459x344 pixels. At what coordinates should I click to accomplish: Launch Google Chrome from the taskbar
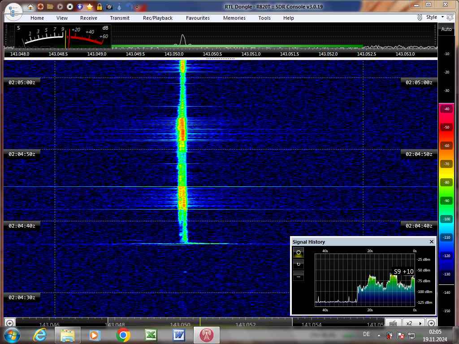[123, 335]
